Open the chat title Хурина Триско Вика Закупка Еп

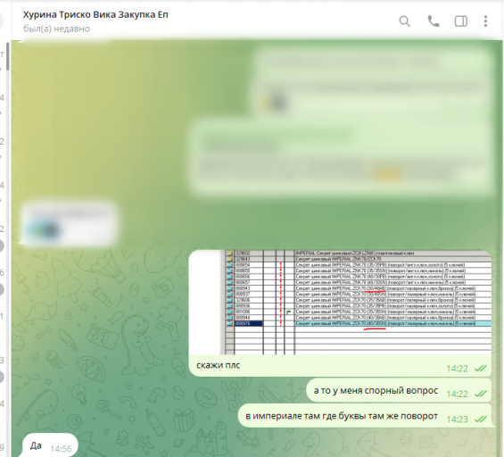[x=95, y=15]
